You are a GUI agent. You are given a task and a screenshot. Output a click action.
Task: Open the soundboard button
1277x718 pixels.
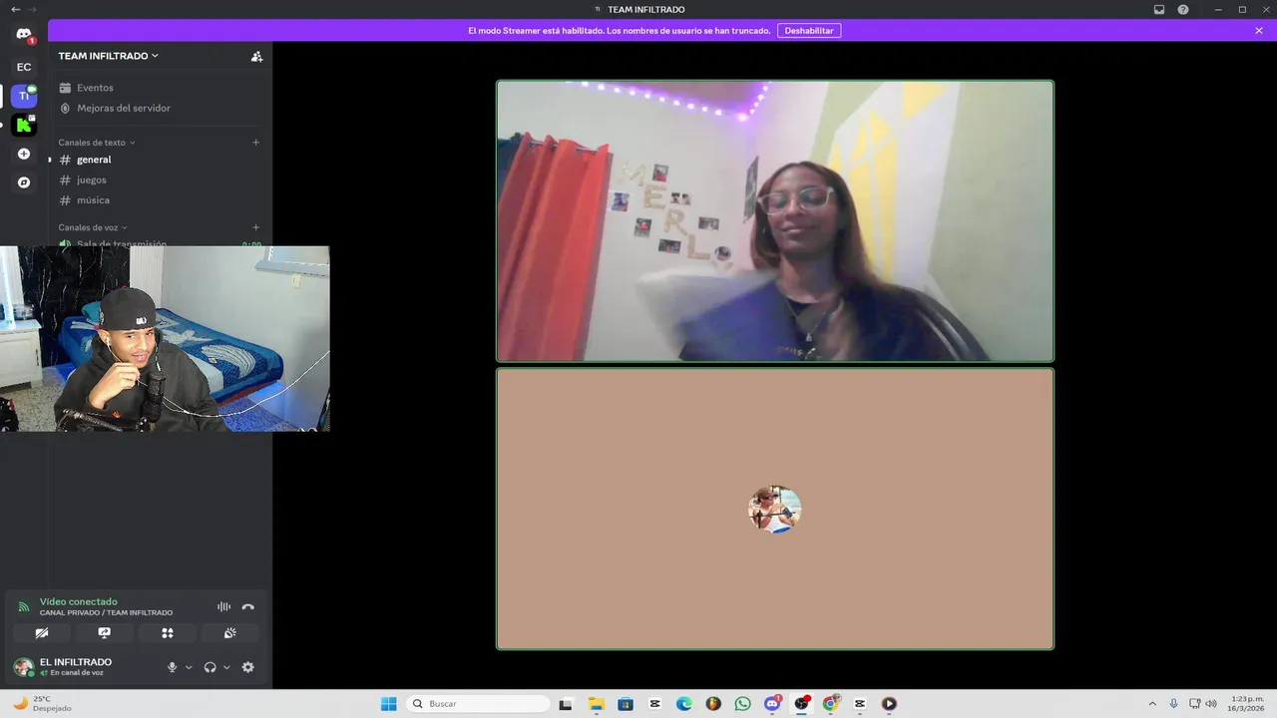[x=230, y=633]
